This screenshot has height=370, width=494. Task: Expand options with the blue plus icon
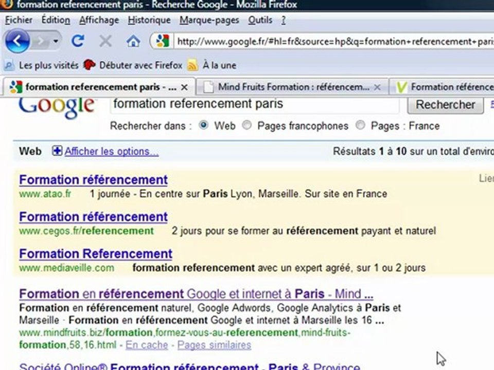pyautogui.click(x=57, y=151)
